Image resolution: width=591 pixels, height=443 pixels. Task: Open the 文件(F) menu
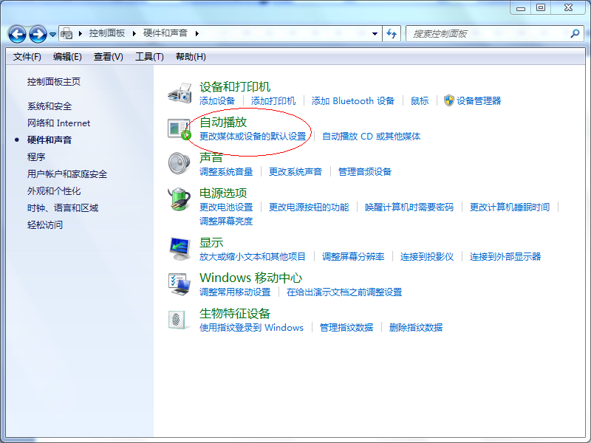click(27, 57)
